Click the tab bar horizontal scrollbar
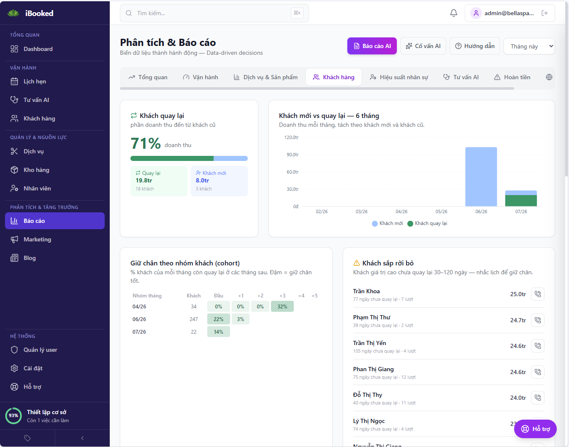This screenshot has width=569, height=447. coord(317,88)
